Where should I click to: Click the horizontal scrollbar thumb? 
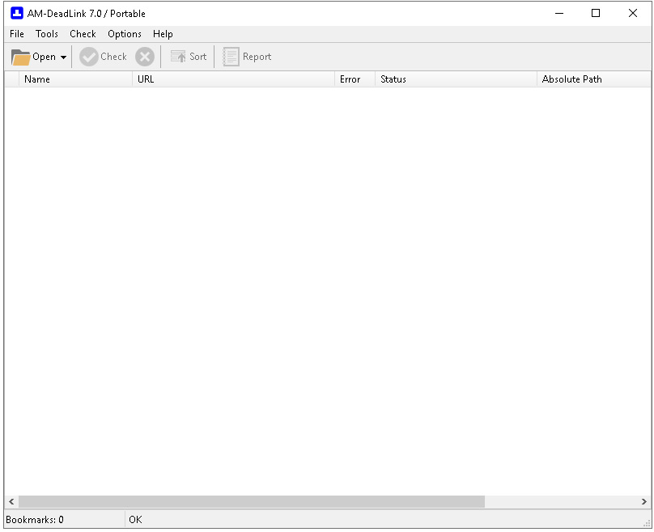[x=252, y=501]
